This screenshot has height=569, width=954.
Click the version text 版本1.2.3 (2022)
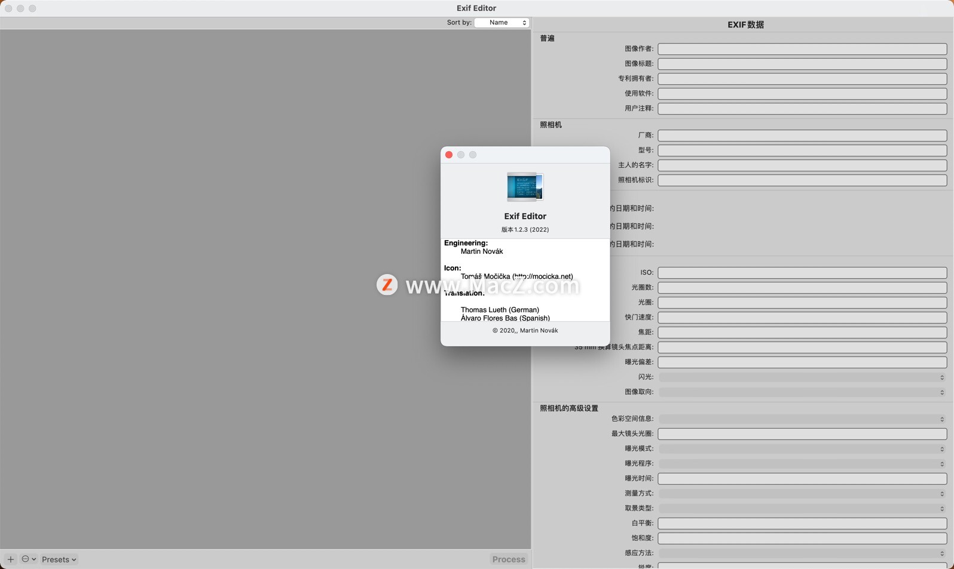click(x=525, y=229)
